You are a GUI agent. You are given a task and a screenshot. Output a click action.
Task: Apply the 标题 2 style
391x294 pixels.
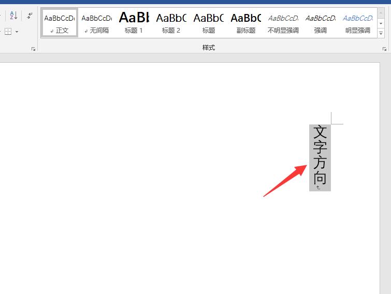(x=171, y=23)
